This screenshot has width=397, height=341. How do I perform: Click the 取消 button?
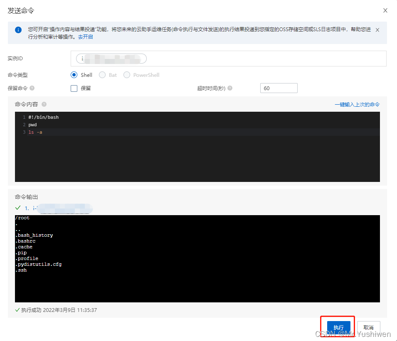368,328
